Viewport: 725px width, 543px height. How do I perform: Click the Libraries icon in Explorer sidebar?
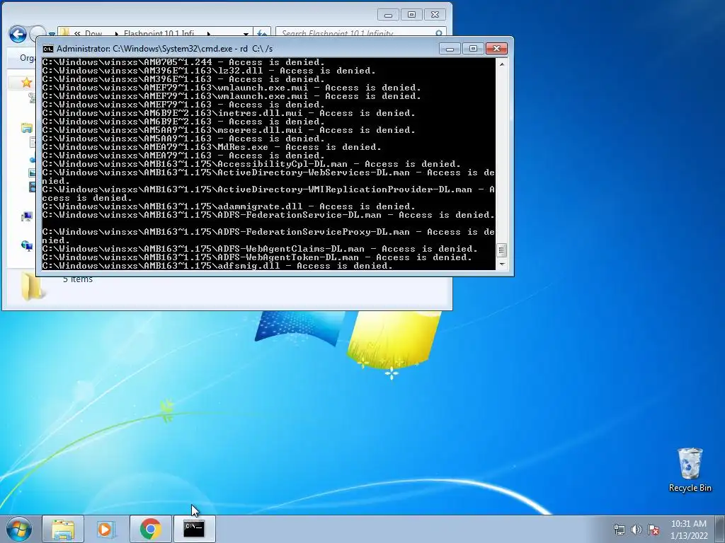27,128
